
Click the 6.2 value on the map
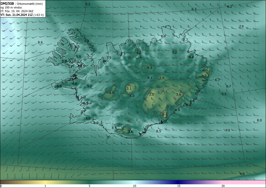(230, 7)
